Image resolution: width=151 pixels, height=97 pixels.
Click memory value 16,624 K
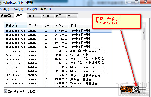(x=61, y=59)
